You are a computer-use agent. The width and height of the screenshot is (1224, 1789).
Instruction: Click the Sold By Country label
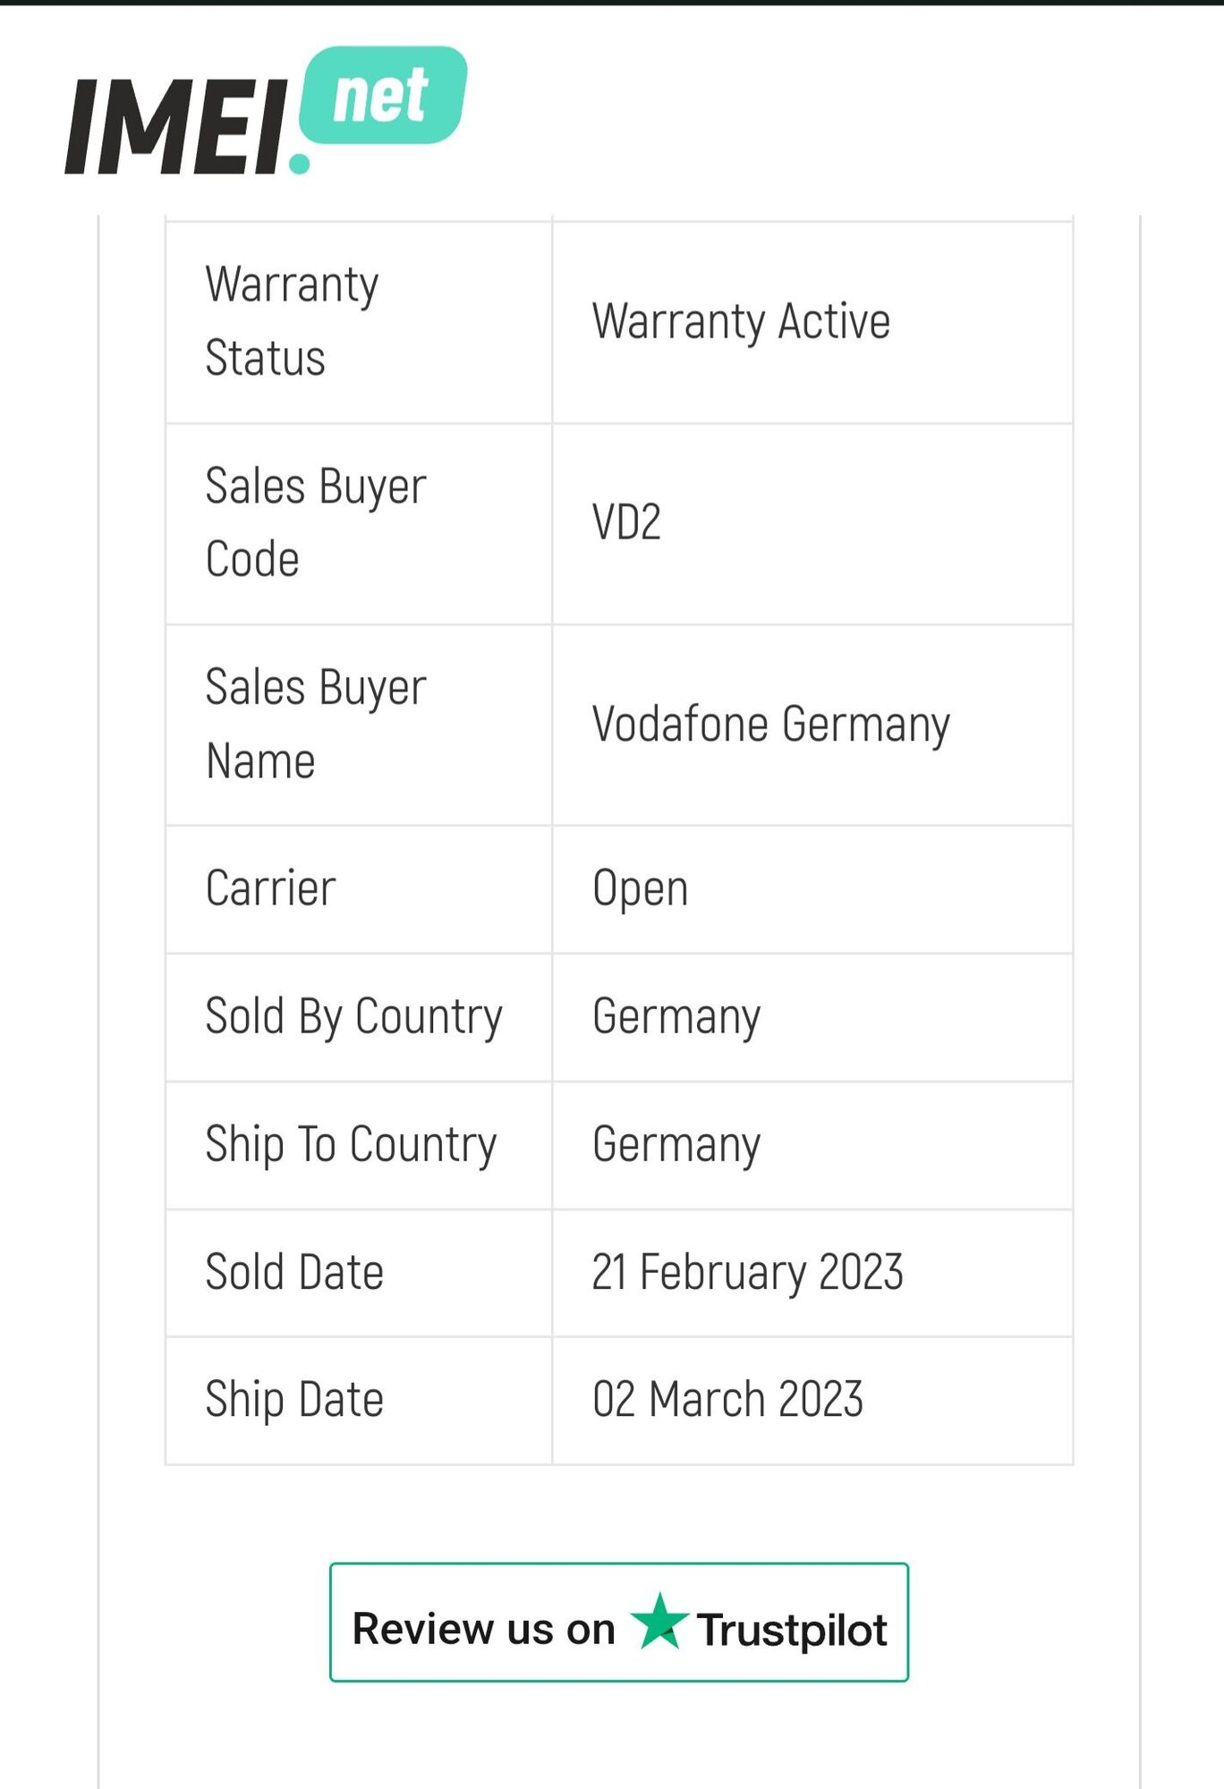353,1017
